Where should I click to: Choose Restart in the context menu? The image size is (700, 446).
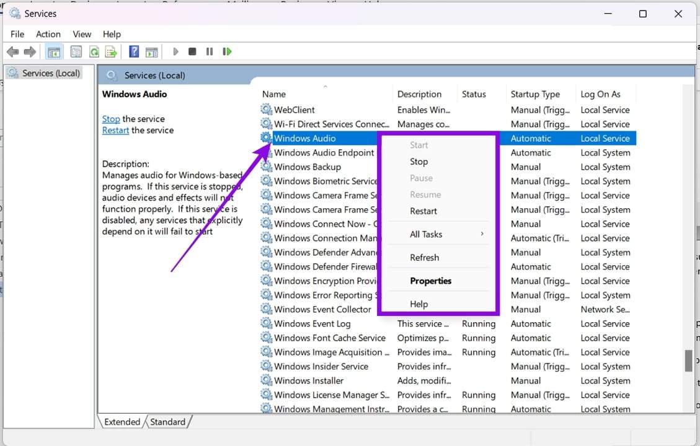(x=438, y=211)
